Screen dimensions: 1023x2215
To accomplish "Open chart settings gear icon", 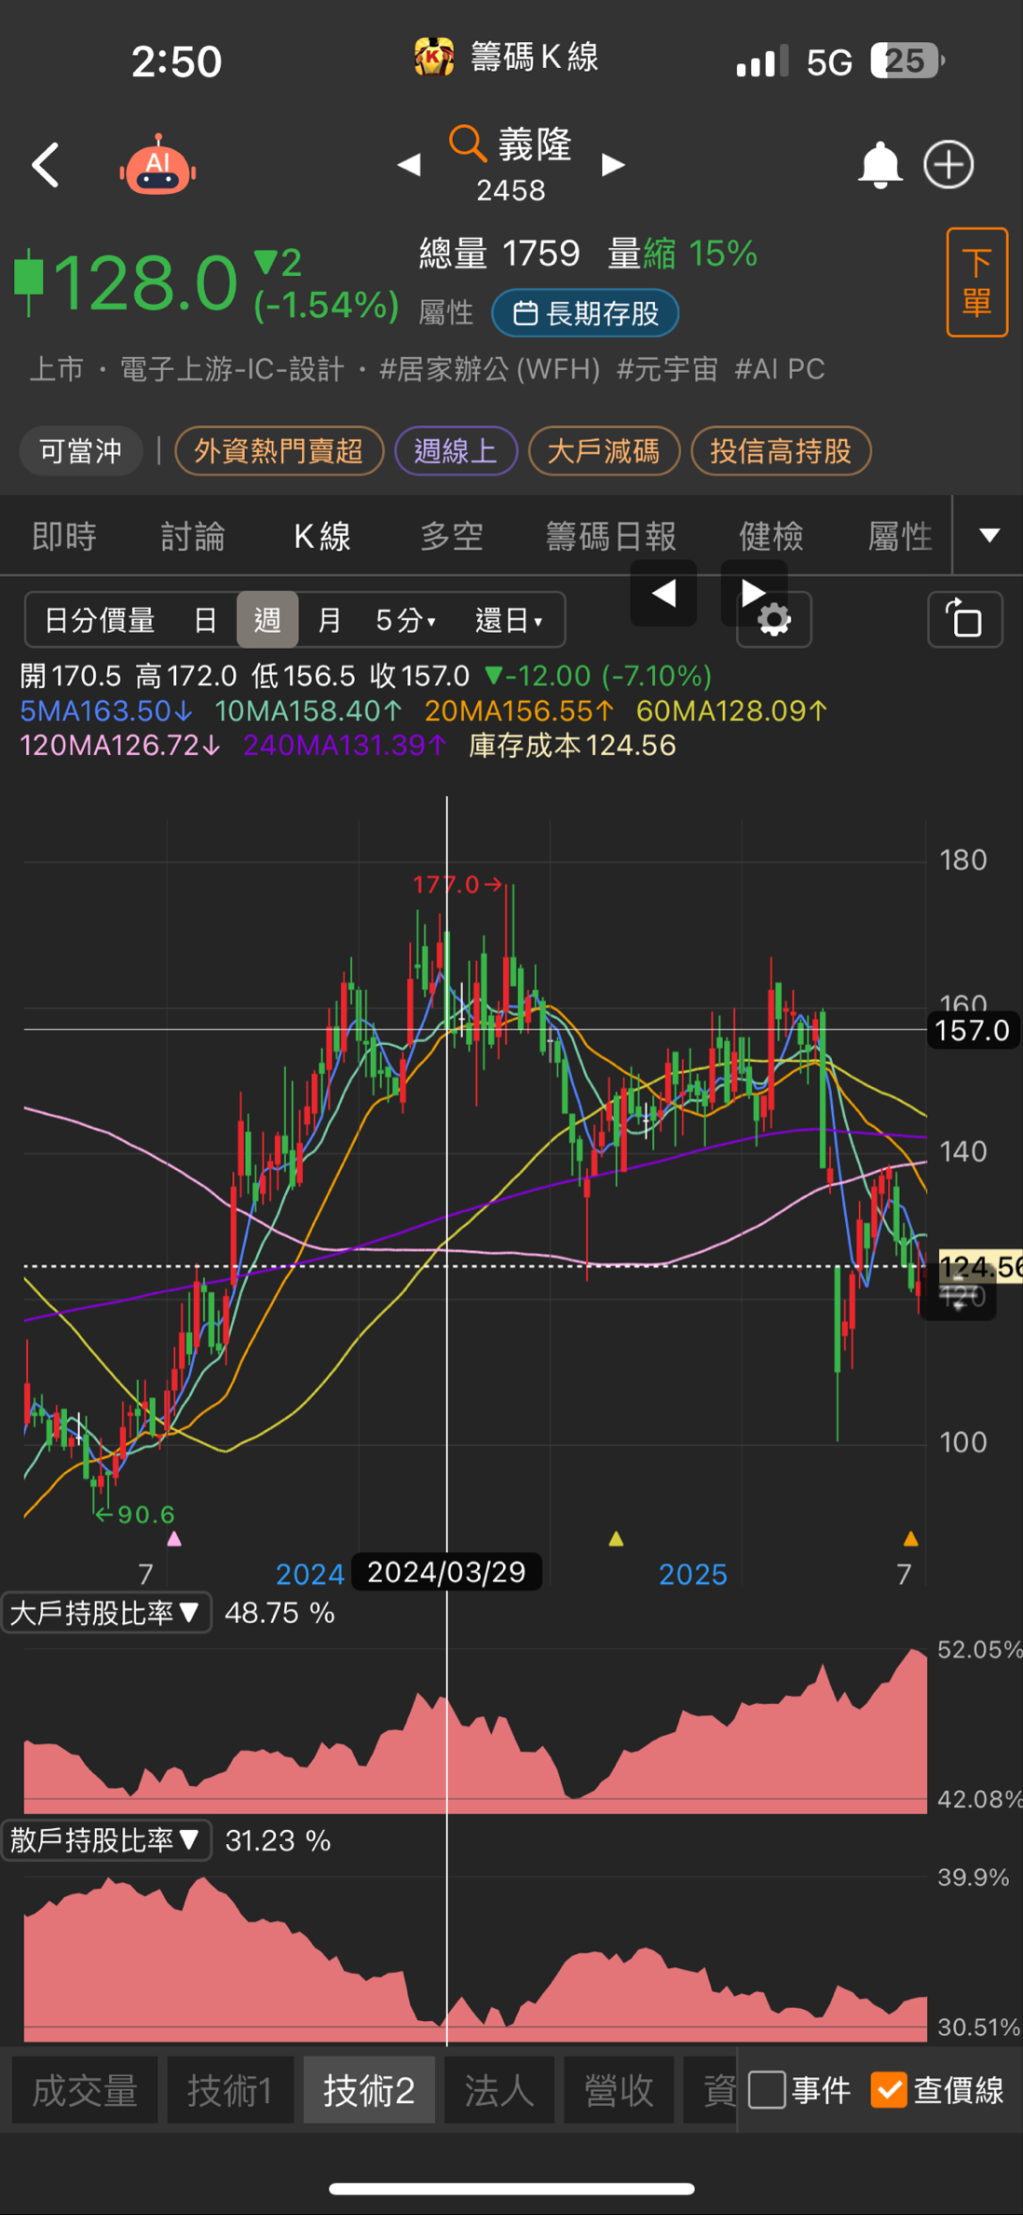I will tap(774, 620).
